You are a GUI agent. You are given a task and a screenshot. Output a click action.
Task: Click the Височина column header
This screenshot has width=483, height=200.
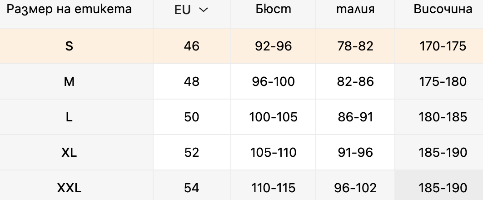click(443, 9)
